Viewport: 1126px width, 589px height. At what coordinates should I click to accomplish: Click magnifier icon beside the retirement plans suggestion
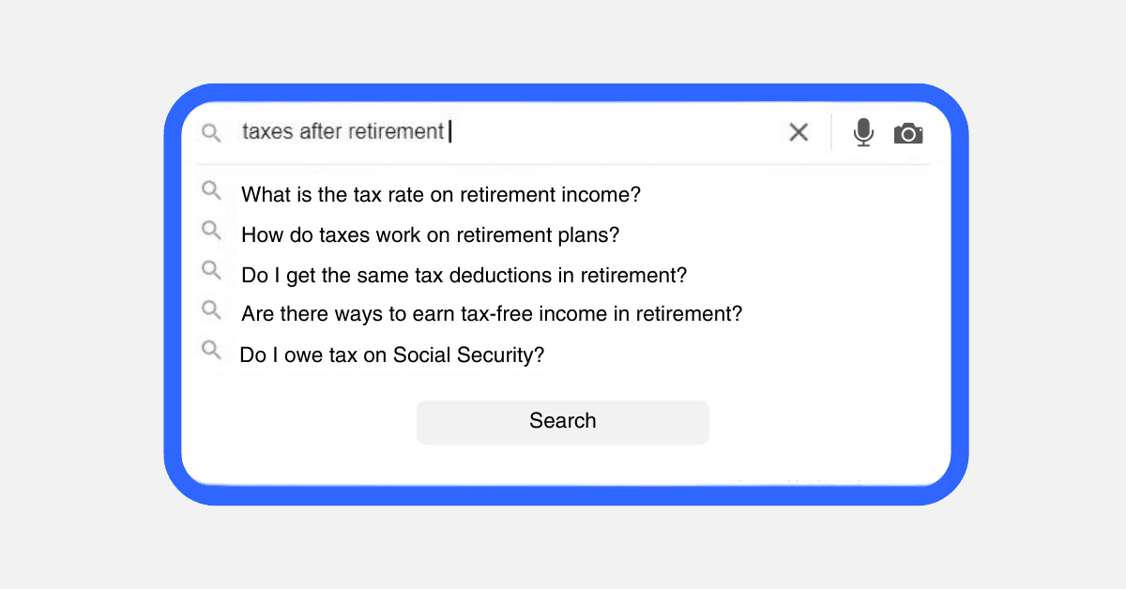(212, 230)
